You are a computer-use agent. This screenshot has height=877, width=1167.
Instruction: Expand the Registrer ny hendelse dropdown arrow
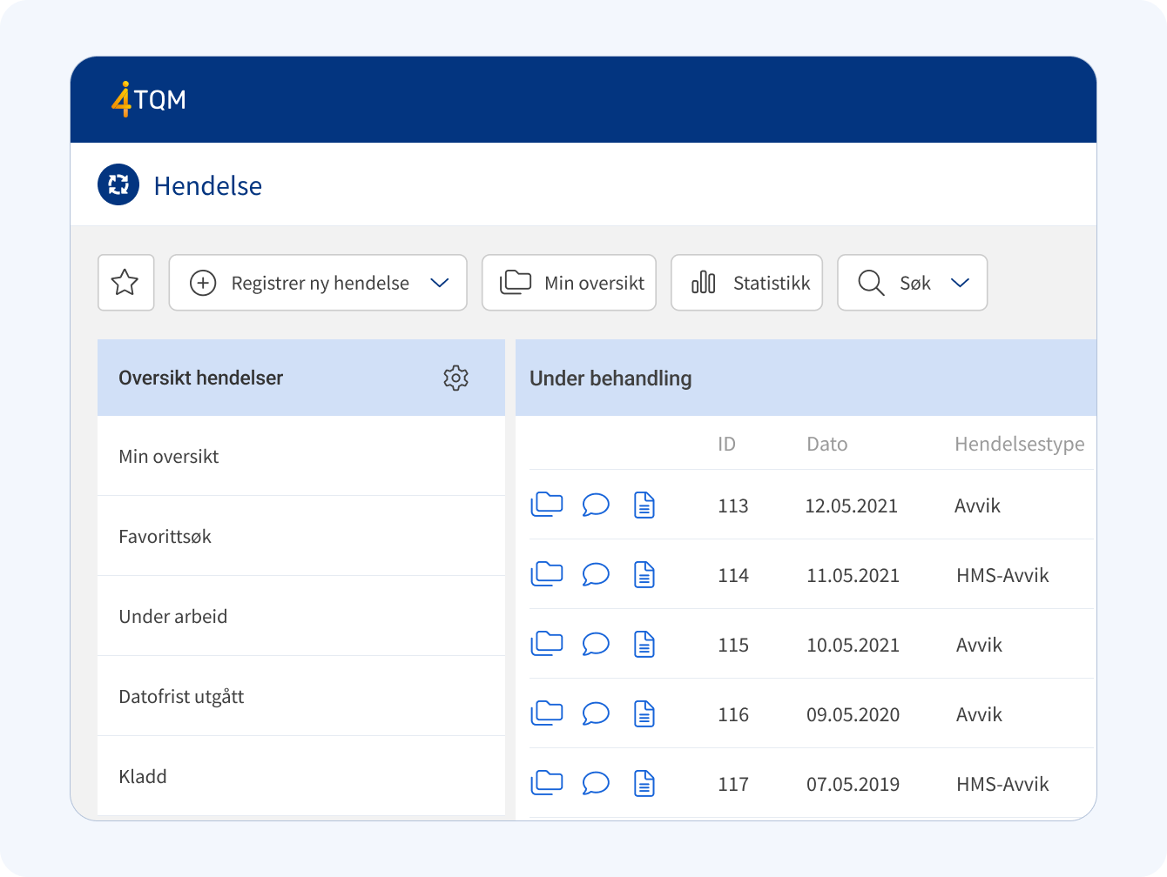pos(440,283)
